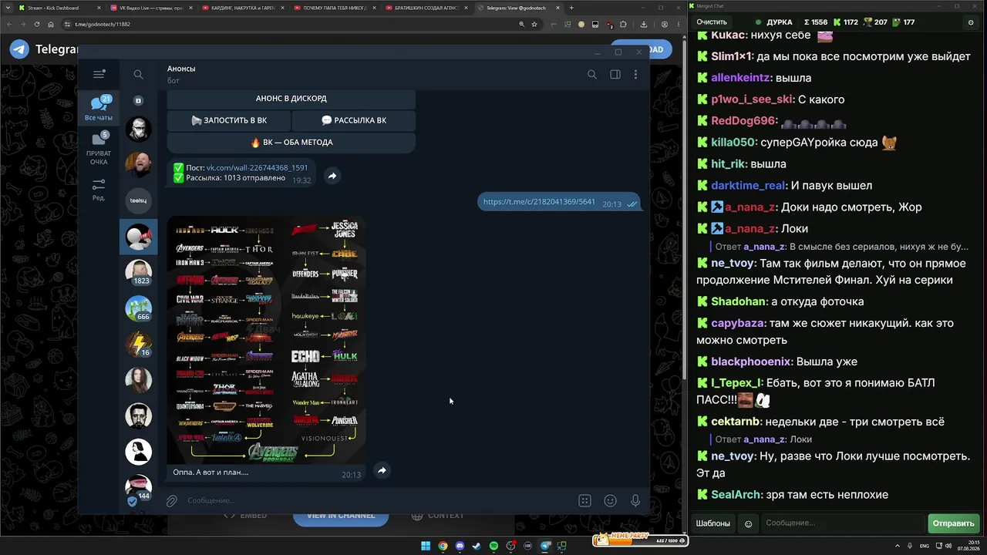Open the Windows Start menu
Viewport: 987px width, 555px height.
pyautogui.click(x=426, y=547)
